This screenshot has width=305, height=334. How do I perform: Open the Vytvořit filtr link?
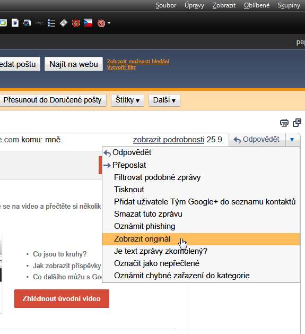[121, 67]
